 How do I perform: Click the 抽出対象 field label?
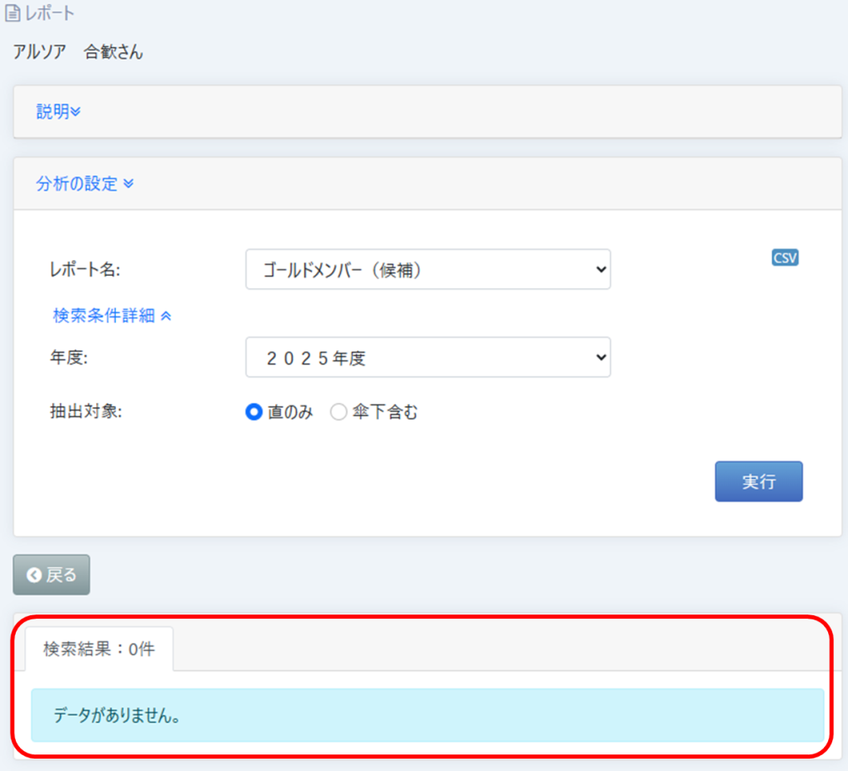[86, 412]
